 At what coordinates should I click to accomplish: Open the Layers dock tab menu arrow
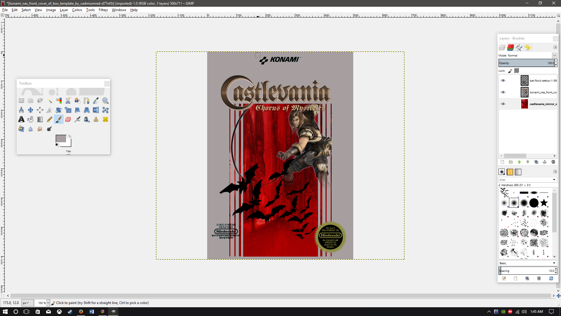[555, 47]
